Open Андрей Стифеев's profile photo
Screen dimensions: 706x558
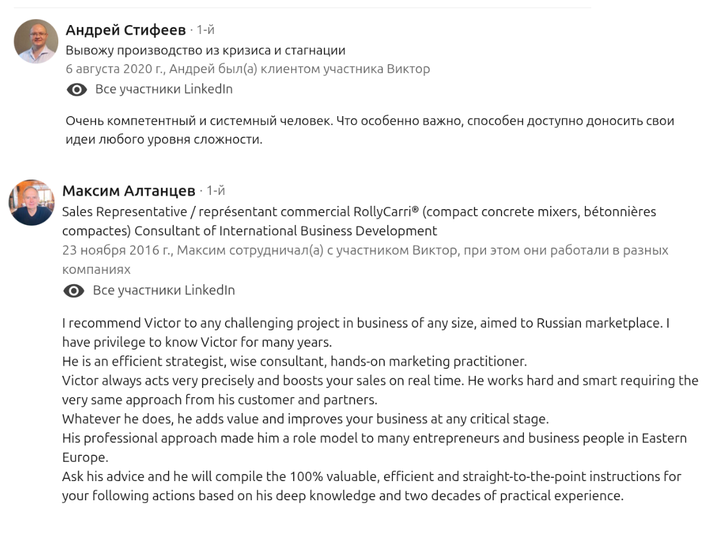pos(37,41)
